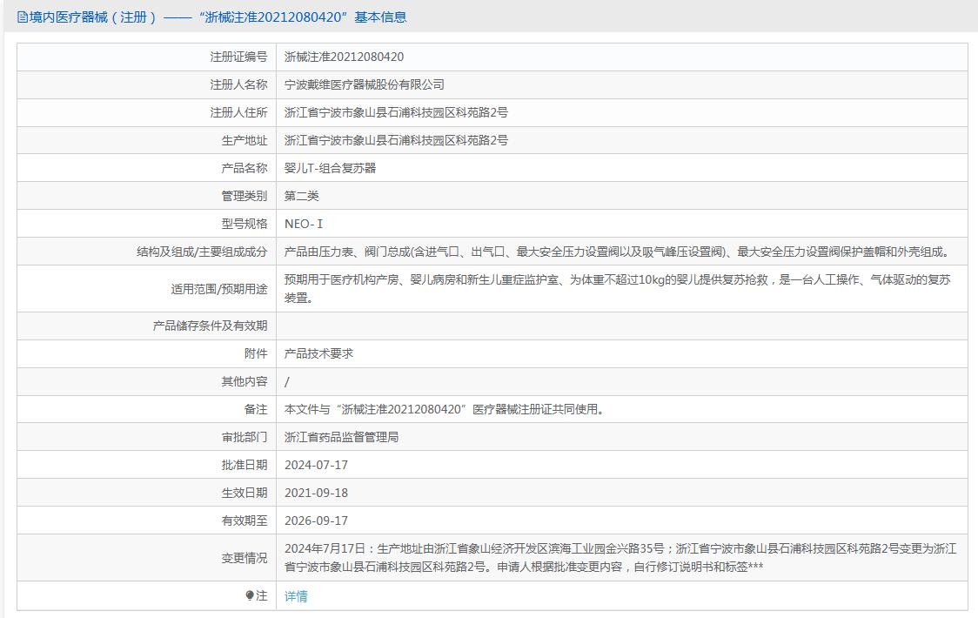The width and height of the screenshot is (978, 618).
Task: Click the 注册人名称 label
Action: click(239, 85)
